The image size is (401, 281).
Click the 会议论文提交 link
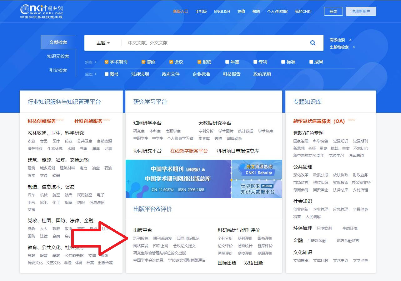point(184,246)
